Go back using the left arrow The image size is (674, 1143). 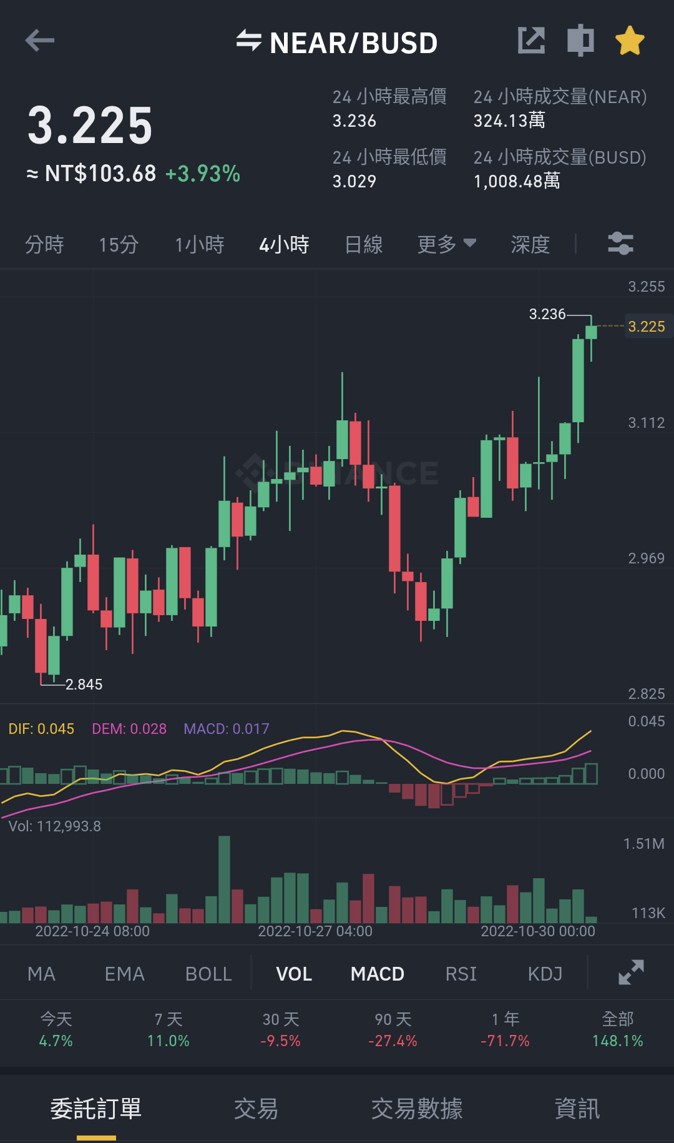point(40,41)
